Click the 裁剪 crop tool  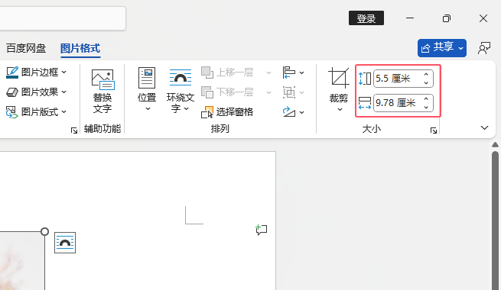tap(338, 85)
